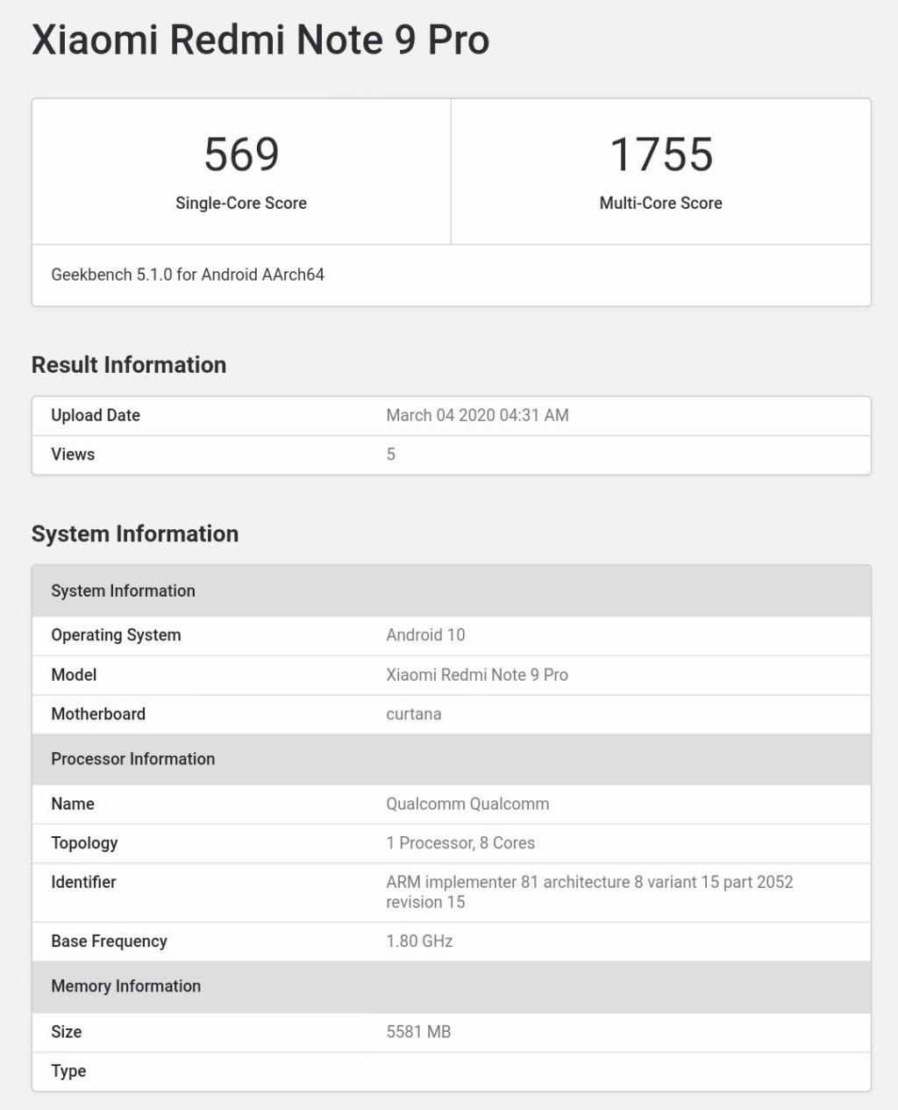Select the Motherboard value curtana
898x1110 pixels.
click(x=413, y=714)
